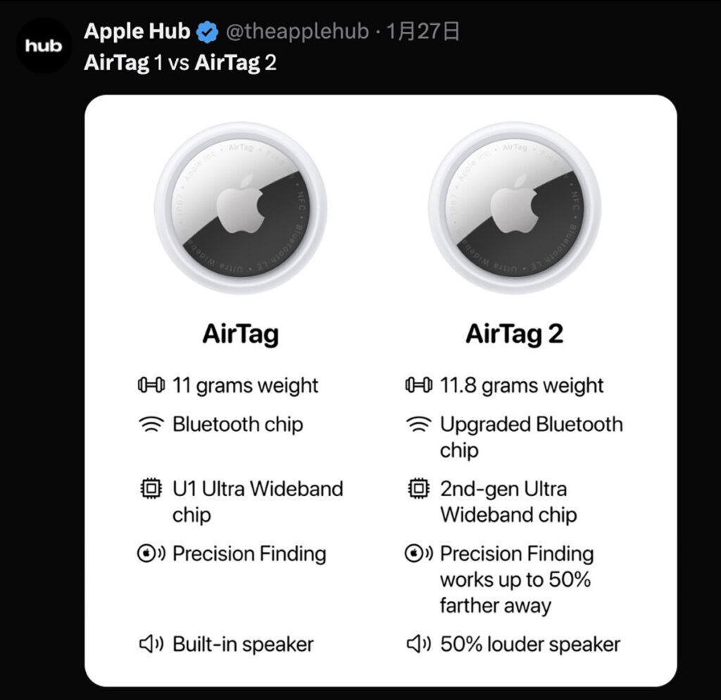Click the wireless icon beside Upgraded Bluetooth chip
Screen dimensions: 721x700
[x=419, y=425]
